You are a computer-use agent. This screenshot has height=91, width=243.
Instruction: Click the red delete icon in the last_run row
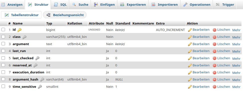coord(215,51)
